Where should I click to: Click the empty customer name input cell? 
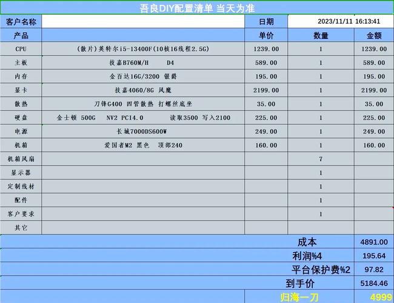[x=143, y=22]
